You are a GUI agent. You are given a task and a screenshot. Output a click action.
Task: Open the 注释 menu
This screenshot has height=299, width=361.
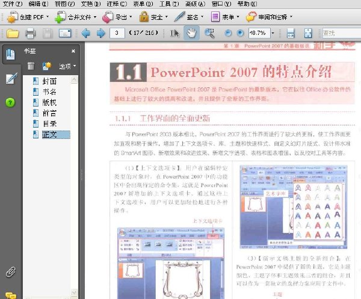click(117, 4)
